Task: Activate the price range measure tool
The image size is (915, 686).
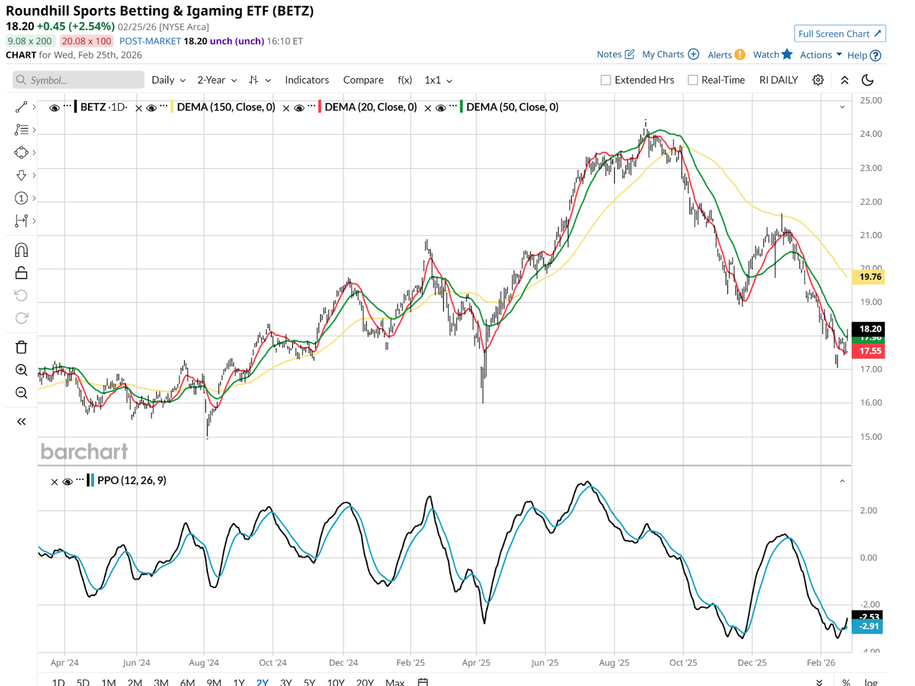Action: point(21,221)
